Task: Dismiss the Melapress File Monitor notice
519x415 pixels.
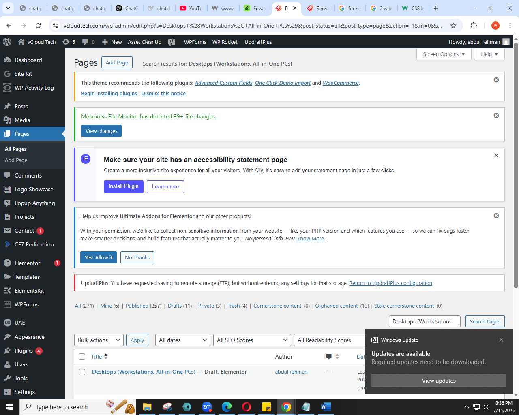Action: click(x=496, y=116)
